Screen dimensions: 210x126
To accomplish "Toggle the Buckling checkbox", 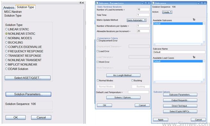I will [132, 80].
